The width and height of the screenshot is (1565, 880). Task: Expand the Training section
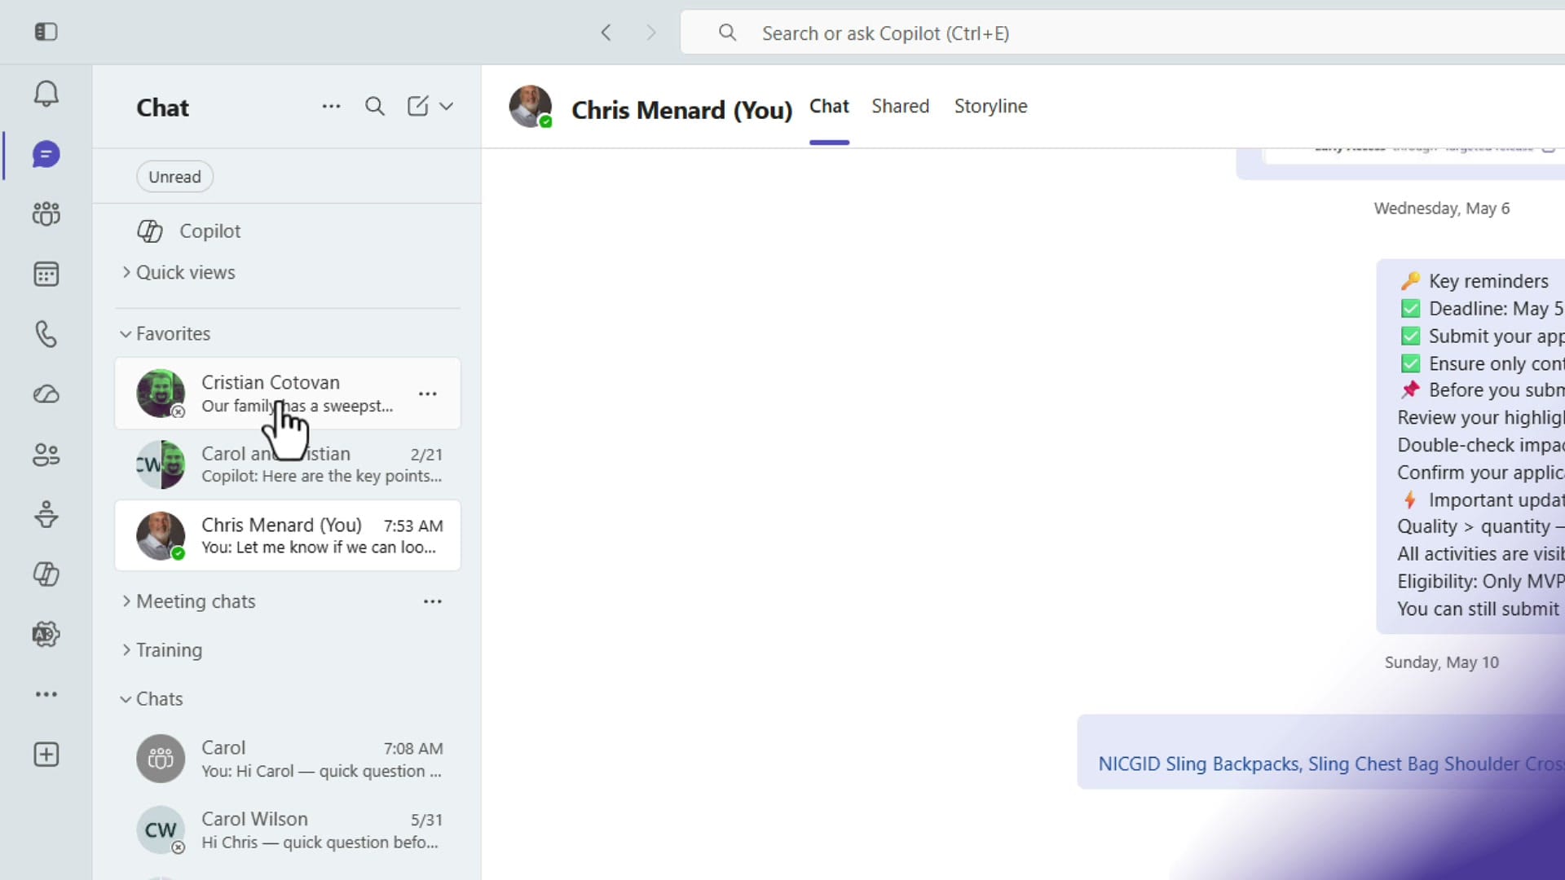(162, 650)
